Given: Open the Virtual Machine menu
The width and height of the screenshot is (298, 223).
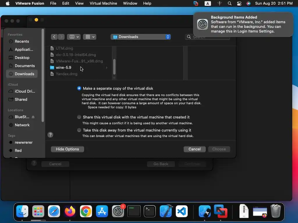Looking at the screenshot, I should [x=103, y=3].
